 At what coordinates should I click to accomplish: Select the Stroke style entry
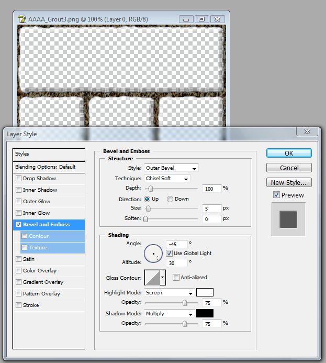31,305
